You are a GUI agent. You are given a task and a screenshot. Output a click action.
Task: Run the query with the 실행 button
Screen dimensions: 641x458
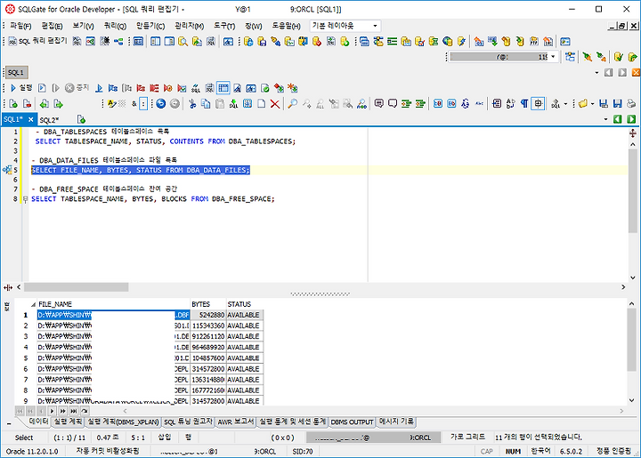coord(20,88)
